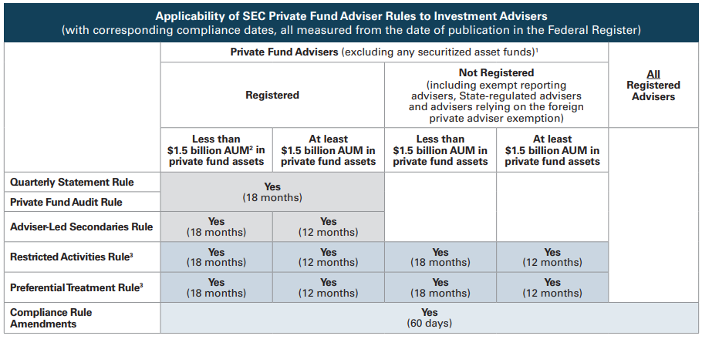This screenshot has width=702, height=339.
Task: Click Adviser-Led Secondaries 'Yes (12 months)' cell
Action: 328,227
